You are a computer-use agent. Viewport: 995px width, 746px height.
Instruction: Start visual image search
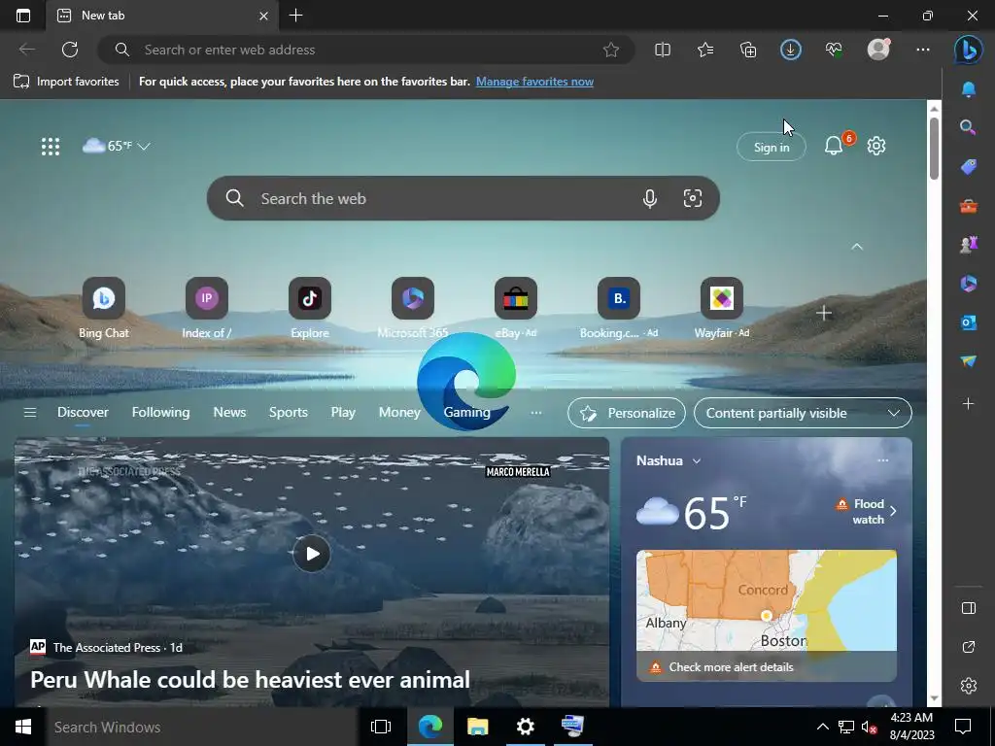pos(692,198)
